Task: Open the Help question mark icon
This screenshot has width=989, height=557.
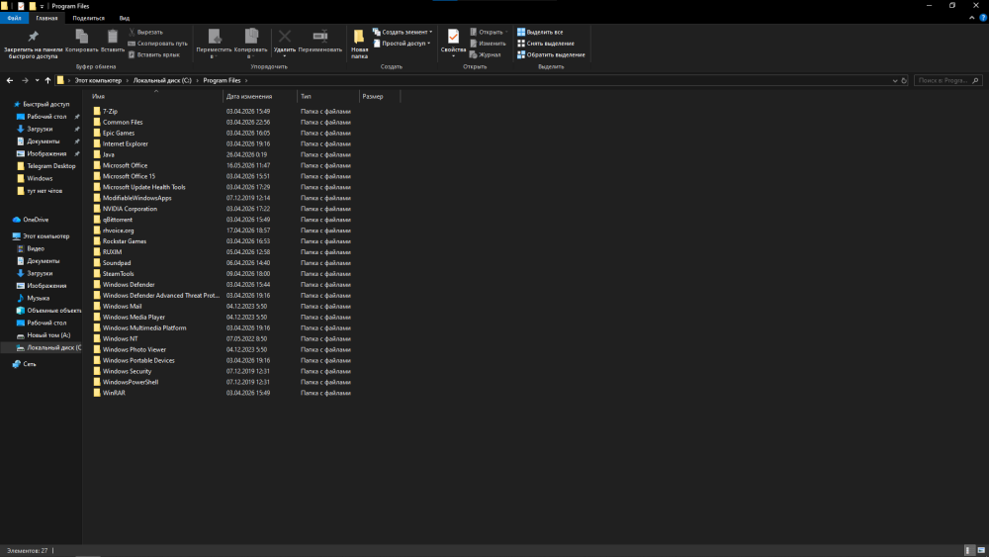Action: 983,18
